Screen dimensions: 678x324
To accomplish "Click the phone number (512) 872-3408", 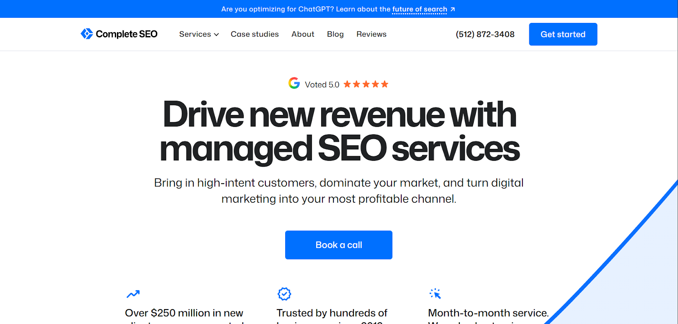I will tap(485, 34).
